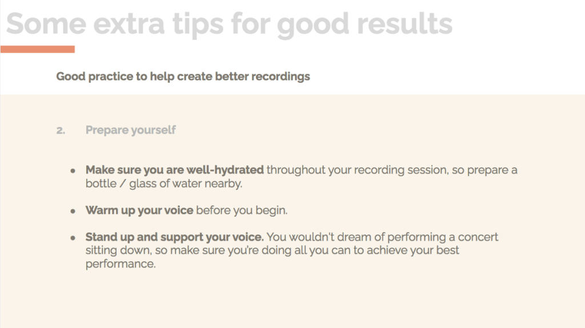Select the orange accent bar under the title
Image resolution: width=585 pixels, height=328 pixels.
coord(38,49)
